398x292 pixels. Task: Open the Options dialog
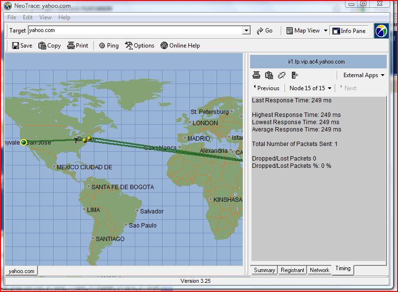coord(140,46)
